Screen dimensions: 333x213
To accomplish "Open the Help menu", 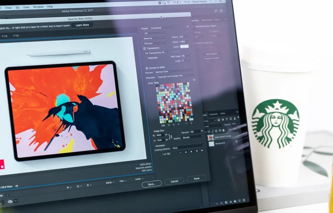I will point(50,7).
